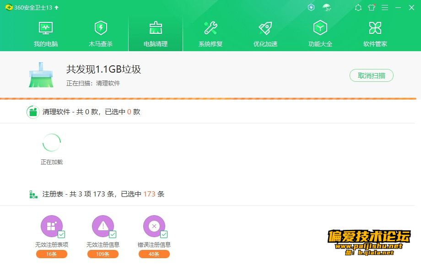The image size is (421, 265).
Task: Close the 360安全卫士 window
Action: point(411,7)
